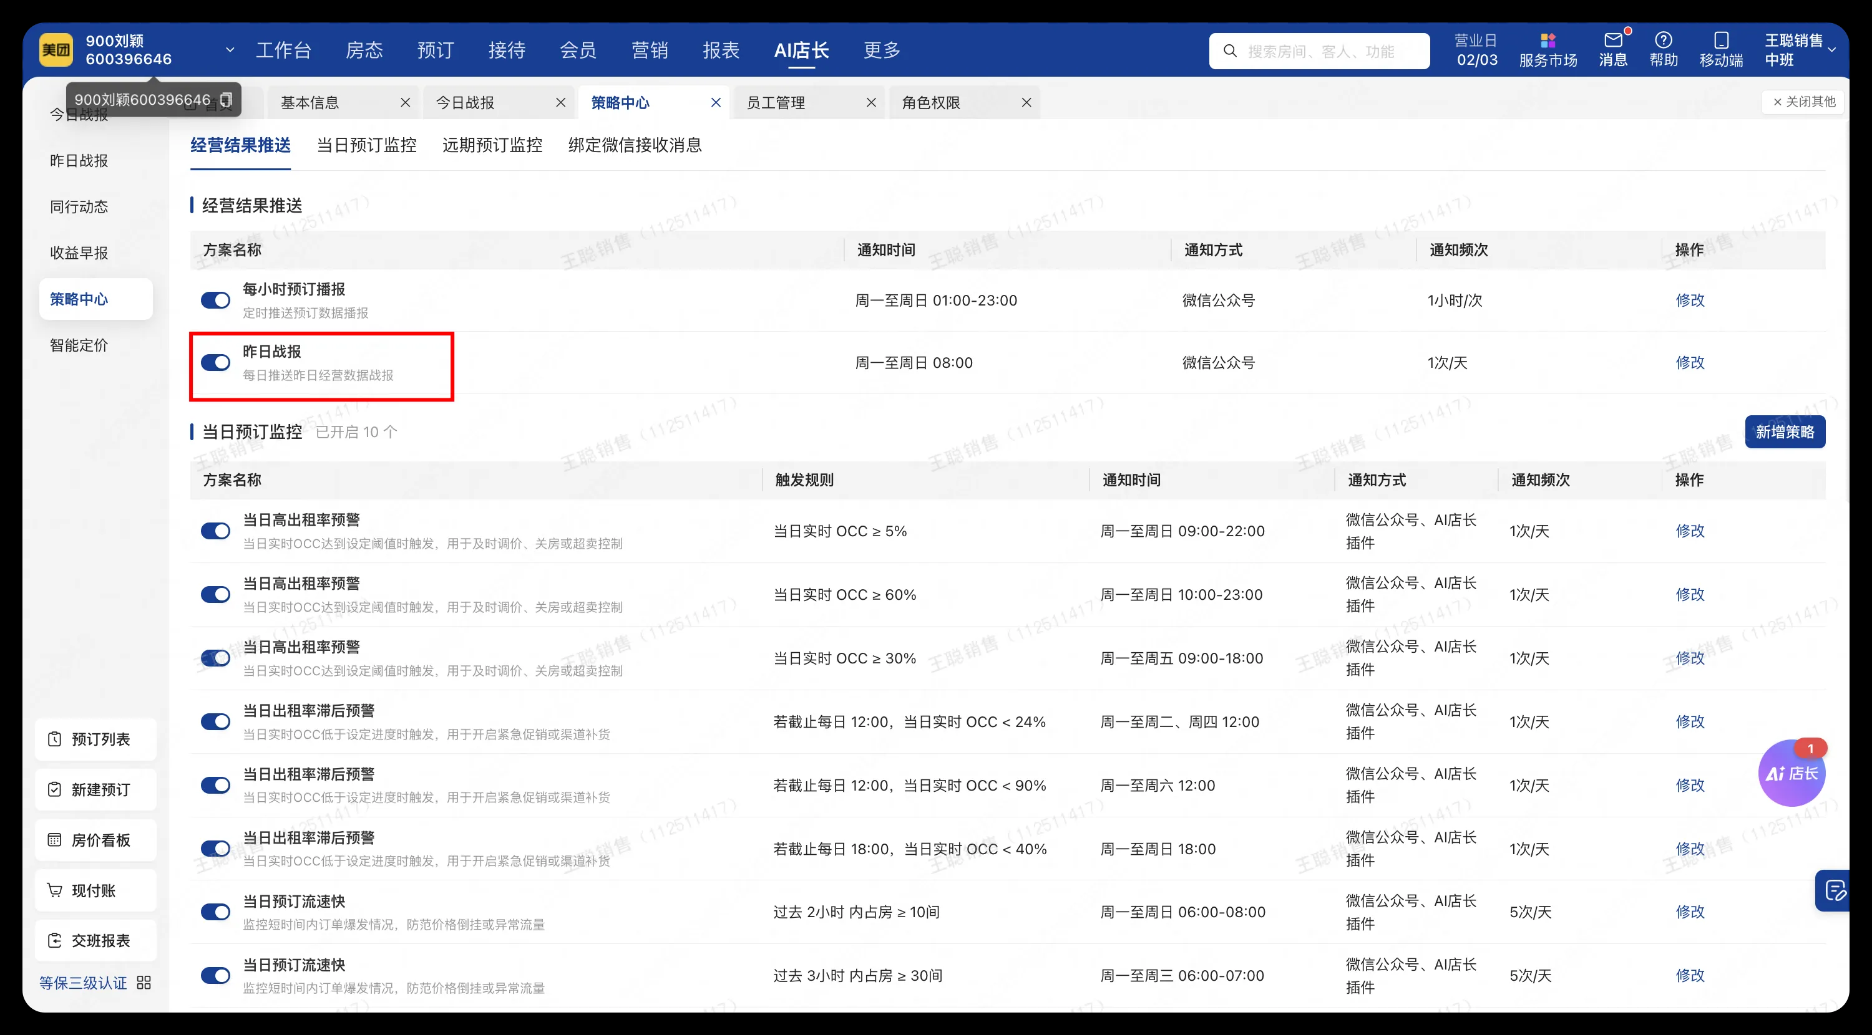The width and height of the screenshot is (1872, 1035).
Task: Click 修改 on the 昨日战报 row
Action: tap(1690, 362)
